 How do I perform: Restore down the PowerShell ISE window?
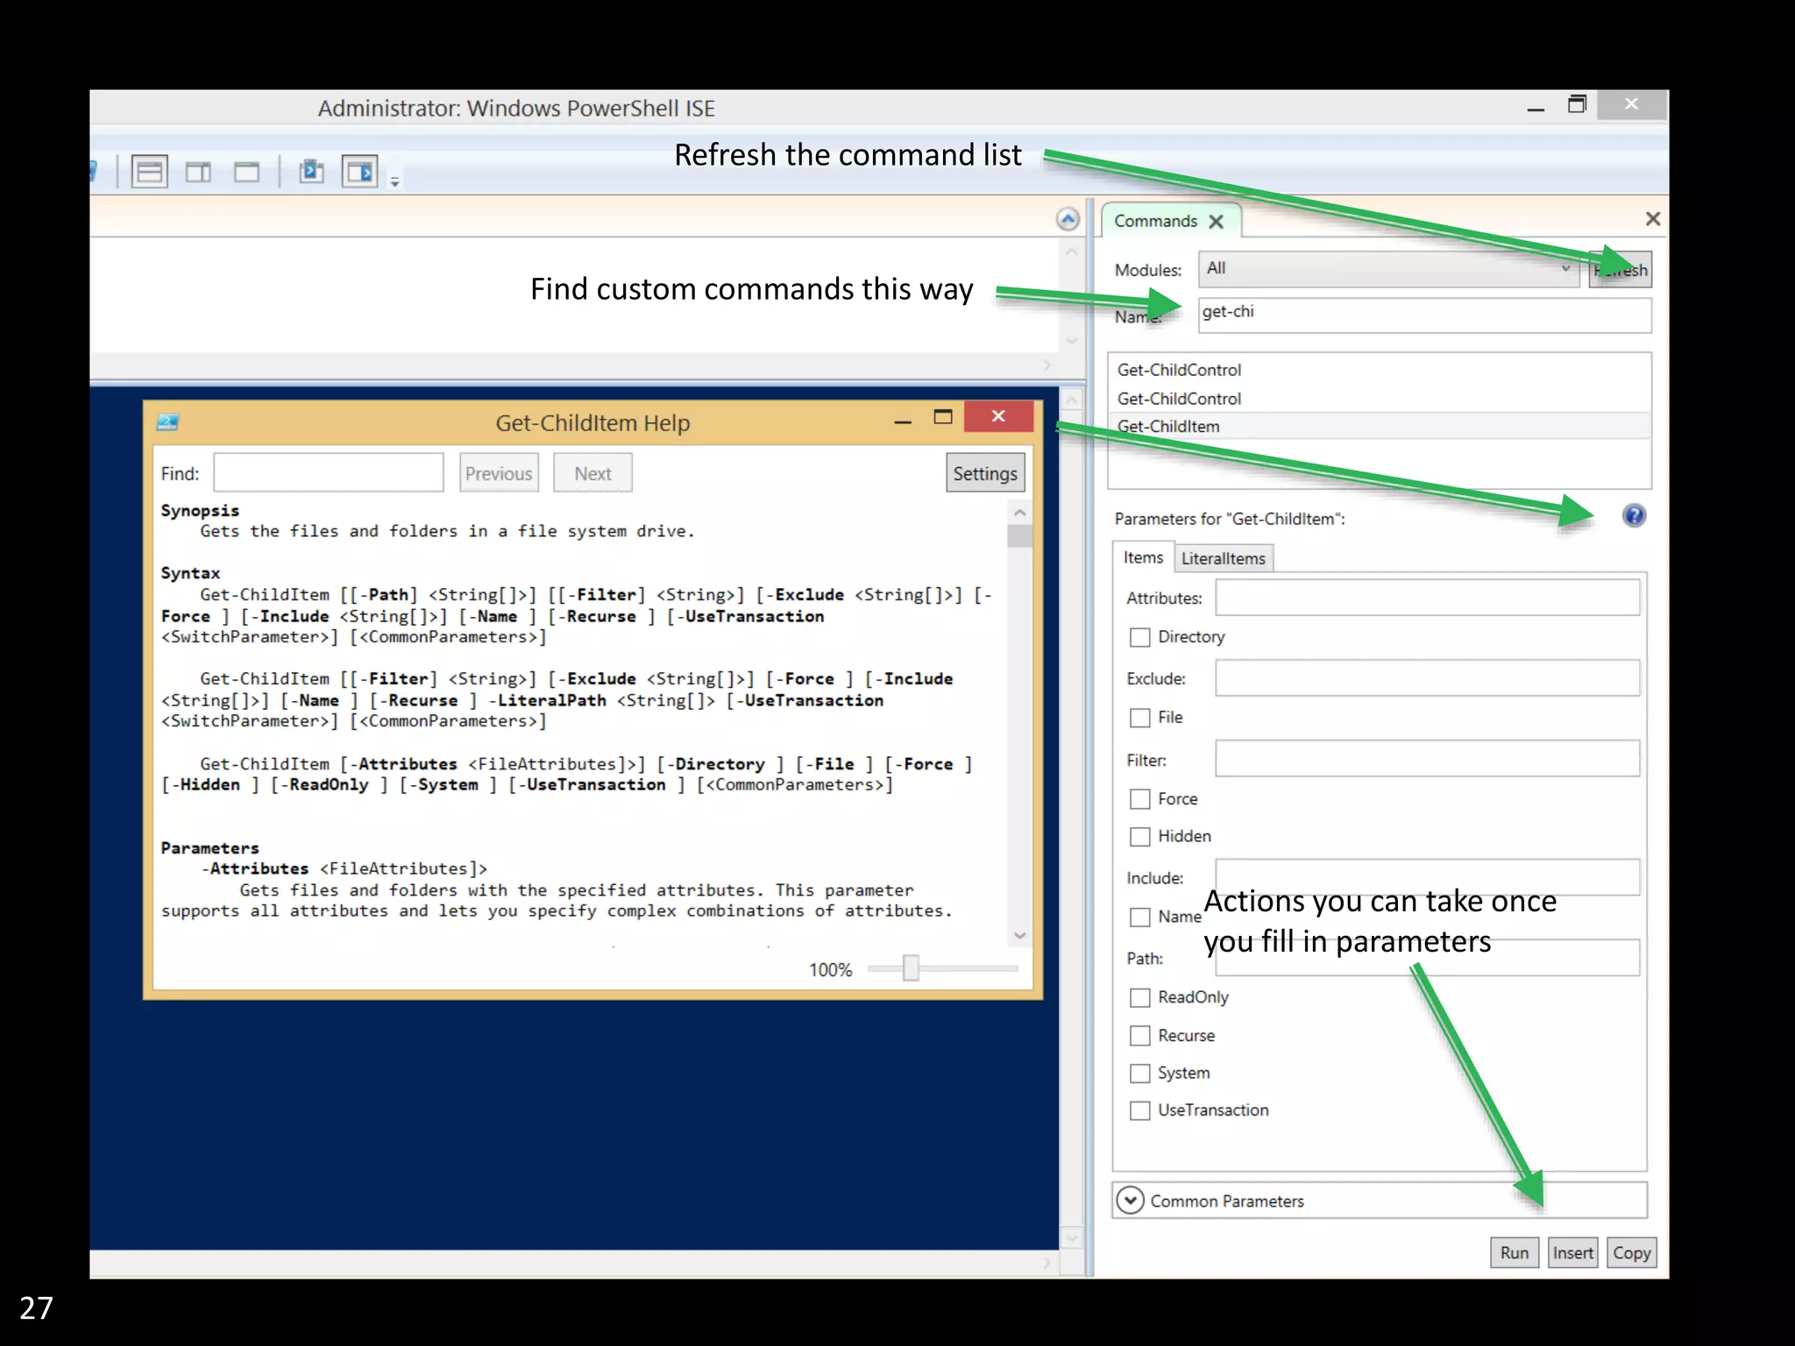(1577, 104)
